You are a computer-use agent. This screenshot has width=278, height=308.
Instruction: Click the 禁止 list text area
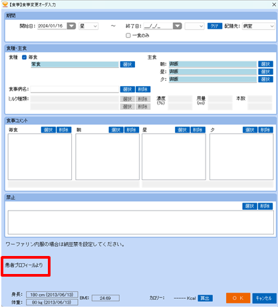(x=141, y=223)
